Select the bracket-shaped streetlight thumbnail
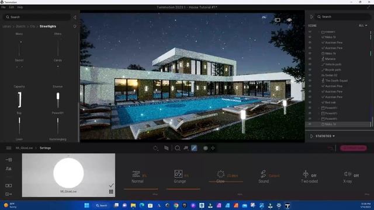Viewport: 374px width, 210px height. (x=19, y=100)
